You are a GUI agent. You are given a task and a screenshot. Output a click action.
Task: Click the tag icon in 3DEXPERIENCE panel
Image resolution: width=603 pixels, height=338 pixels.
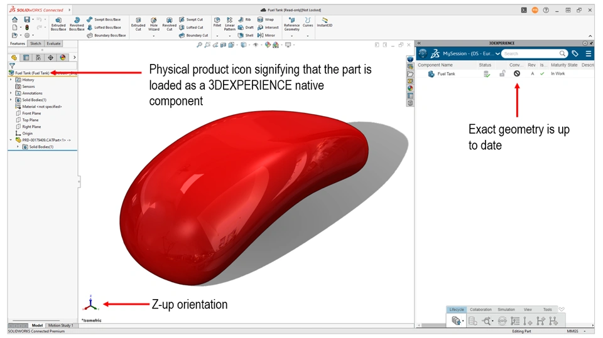tap(575, 53)
